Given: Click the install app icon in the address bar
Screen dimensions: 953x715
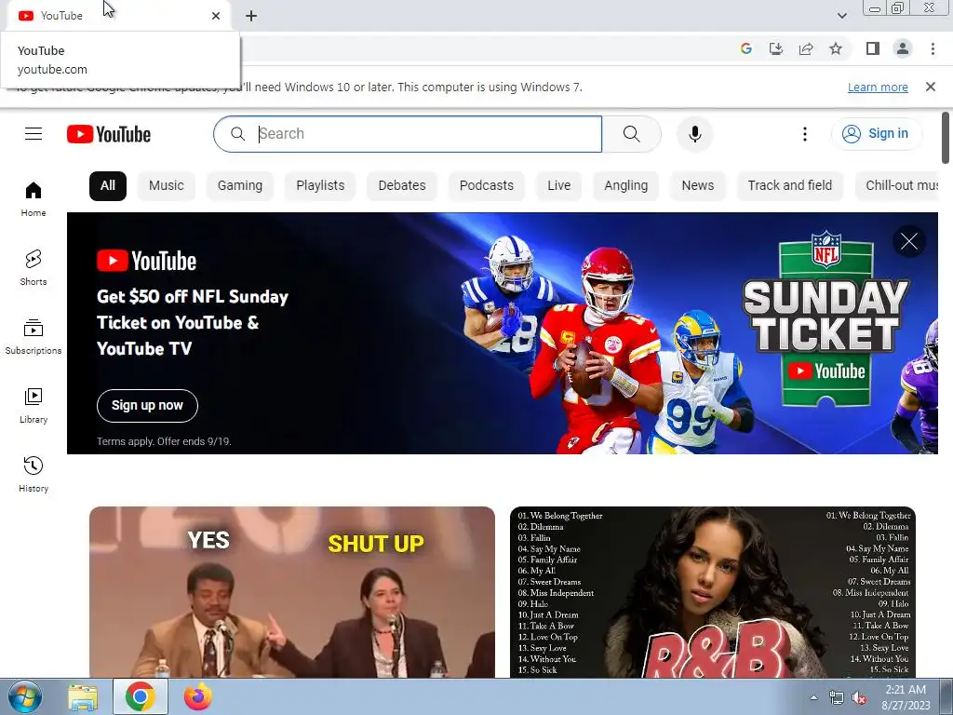Looking at the screenshot, I should pos(775,48).
